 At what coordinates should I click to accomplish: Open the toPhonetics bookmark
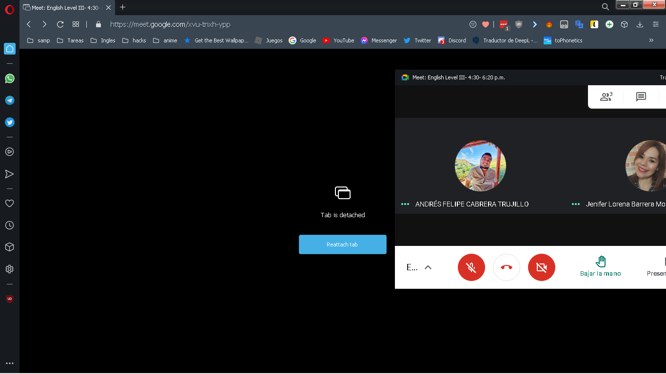[x=563, y=40]
